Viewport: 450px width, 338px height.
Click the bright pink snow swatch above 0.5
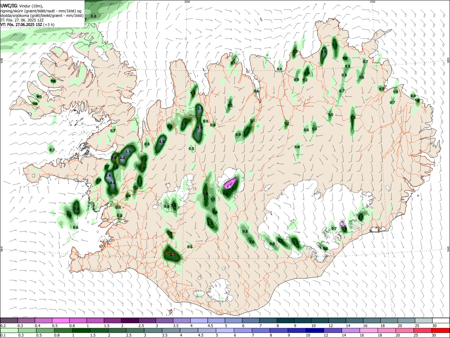point(60,320)
